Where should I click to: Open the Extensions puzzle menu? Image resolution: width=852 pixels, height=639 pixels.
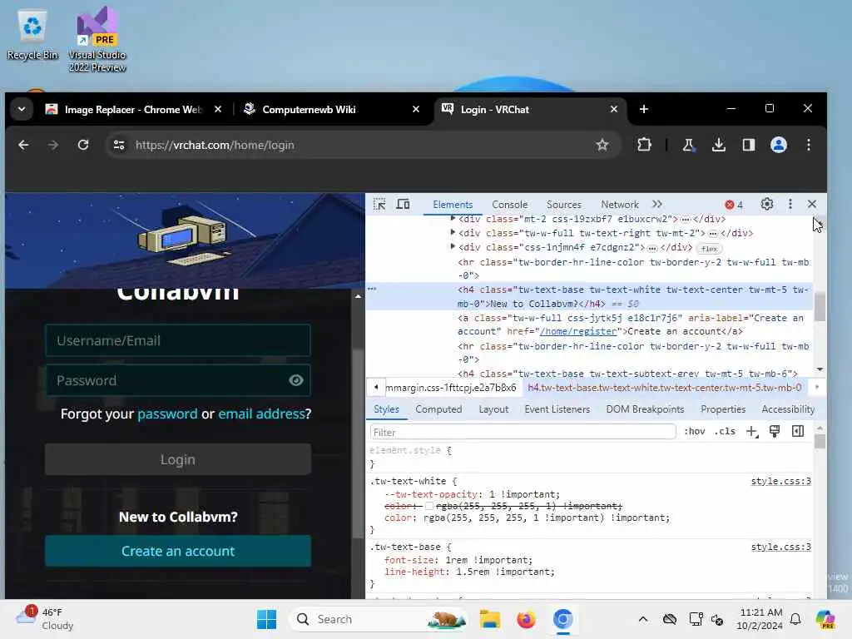[644, 145]
